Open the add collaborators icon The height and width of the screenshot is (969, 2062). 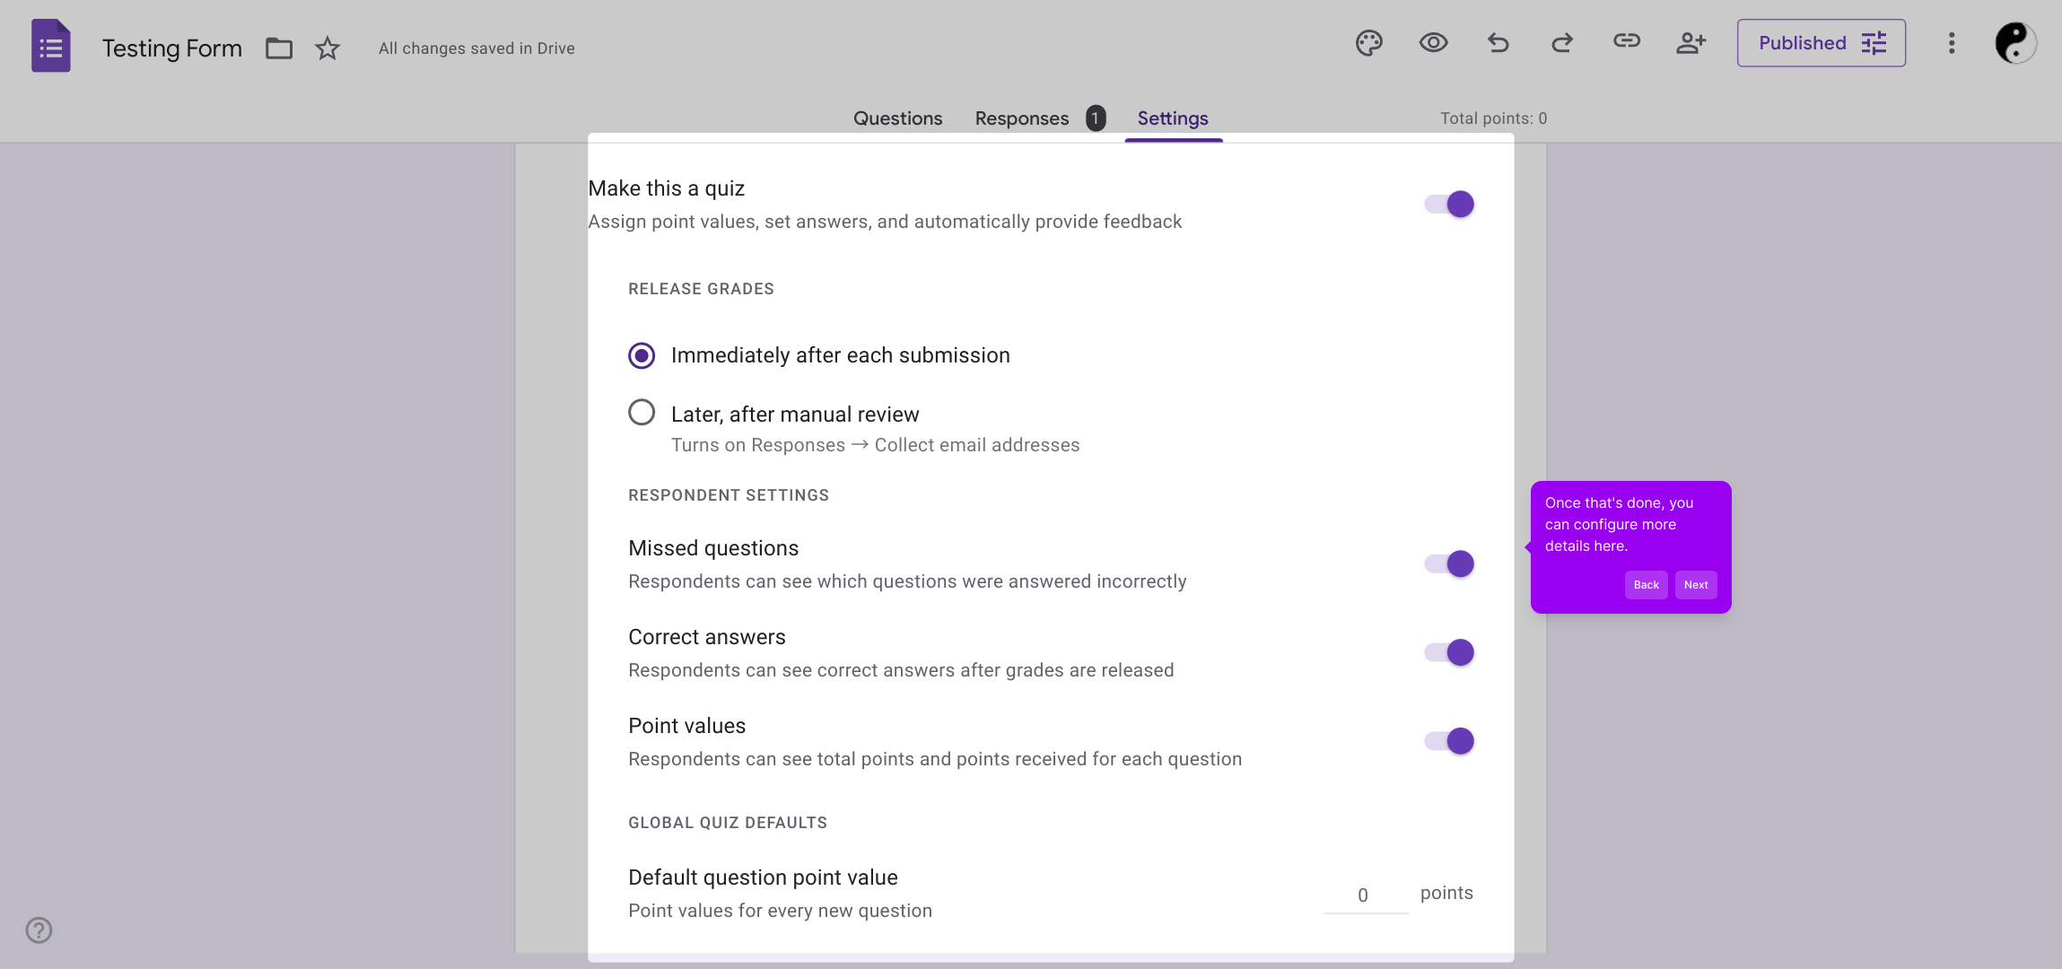(1691, 43)
